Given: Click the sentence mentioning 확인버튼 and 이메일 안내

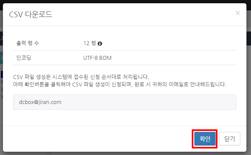Looking at the screenshot, I should click(119, 84).
